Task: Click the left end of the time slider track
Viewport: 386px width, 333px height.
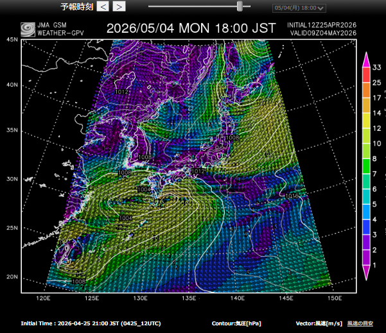Action: coord(150,6)
